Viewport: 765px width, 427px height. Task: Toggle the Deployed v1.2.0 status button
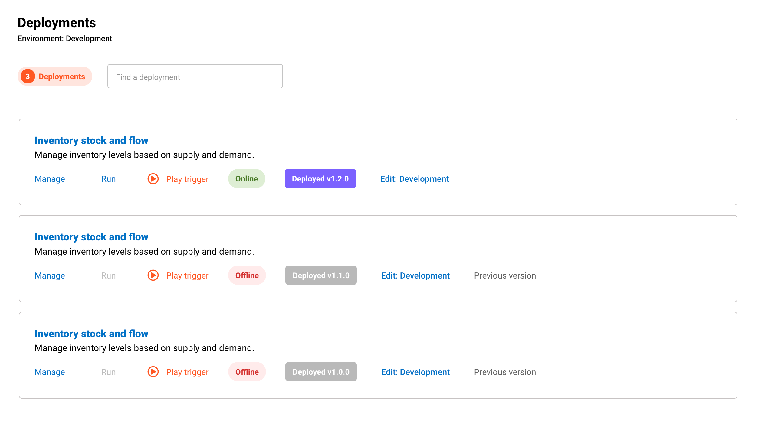[320, 179]
